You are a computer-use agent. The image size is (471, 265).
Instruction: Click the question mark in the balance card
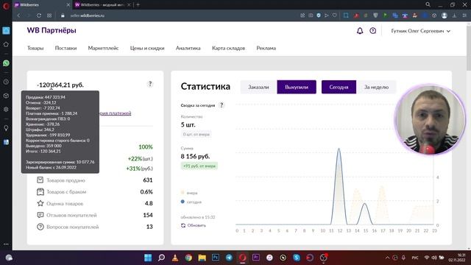pos(150,84)
